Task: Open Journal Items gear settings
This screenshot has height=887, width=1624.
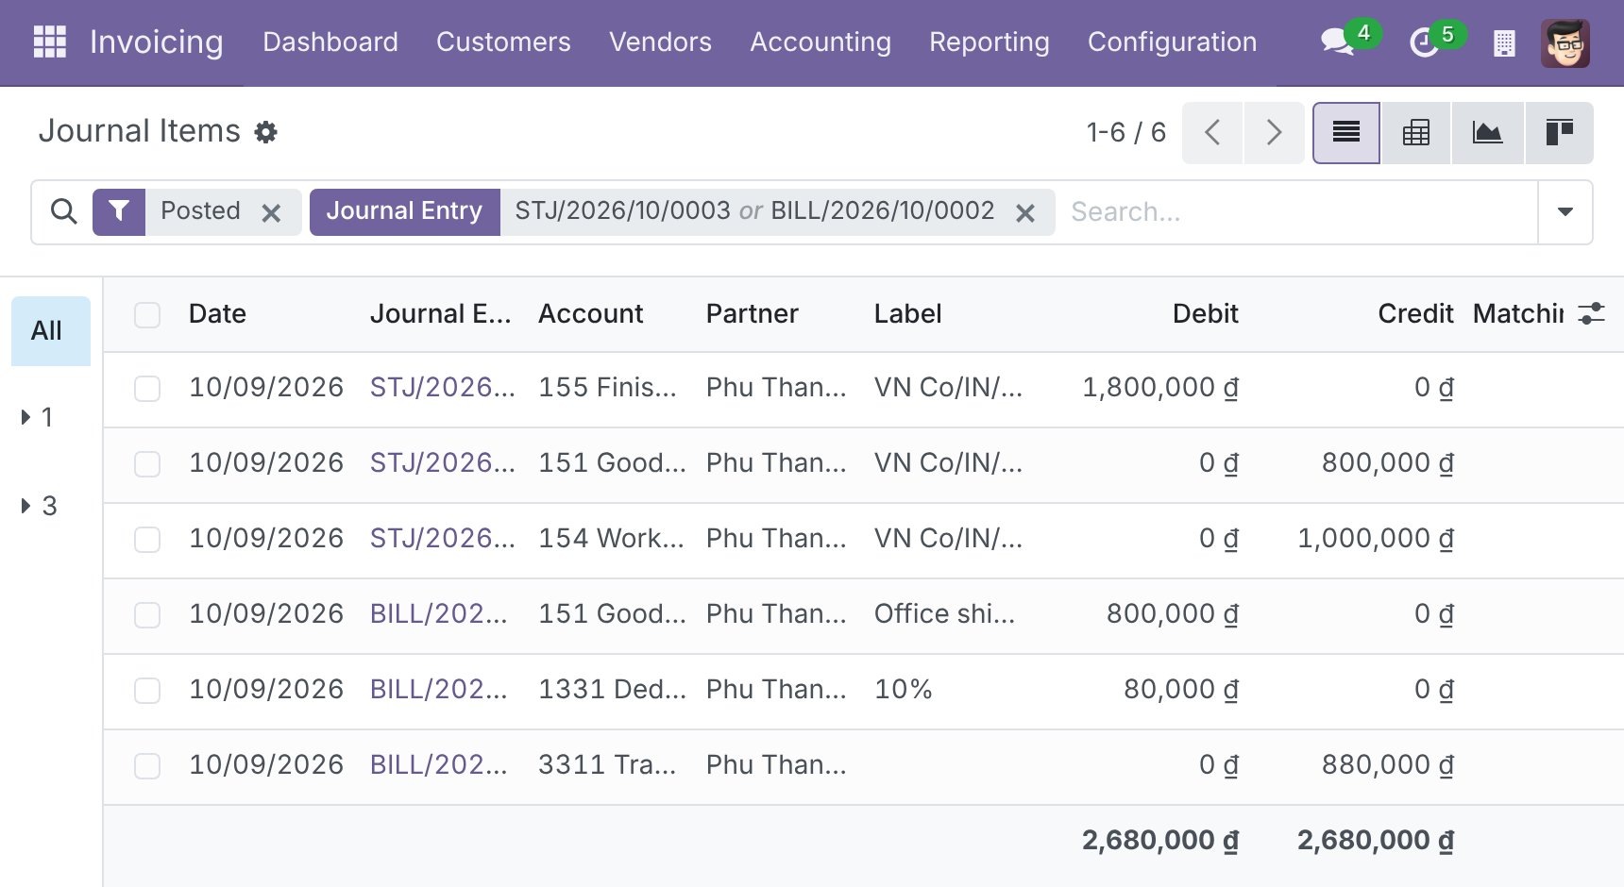Action: point(266,132)
